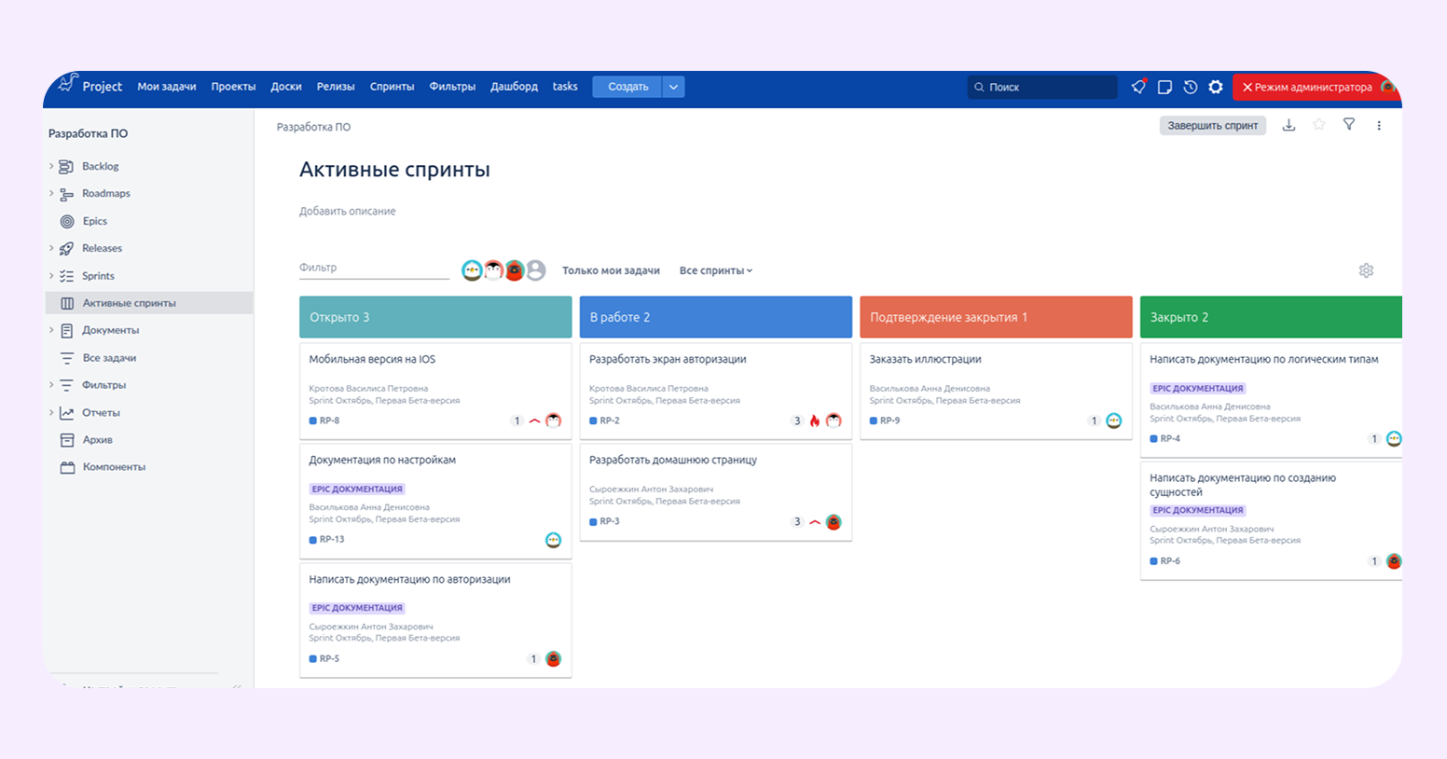Mark the board as favorite with star icon
The image size is (1447, 759).
pos(1318,125)
